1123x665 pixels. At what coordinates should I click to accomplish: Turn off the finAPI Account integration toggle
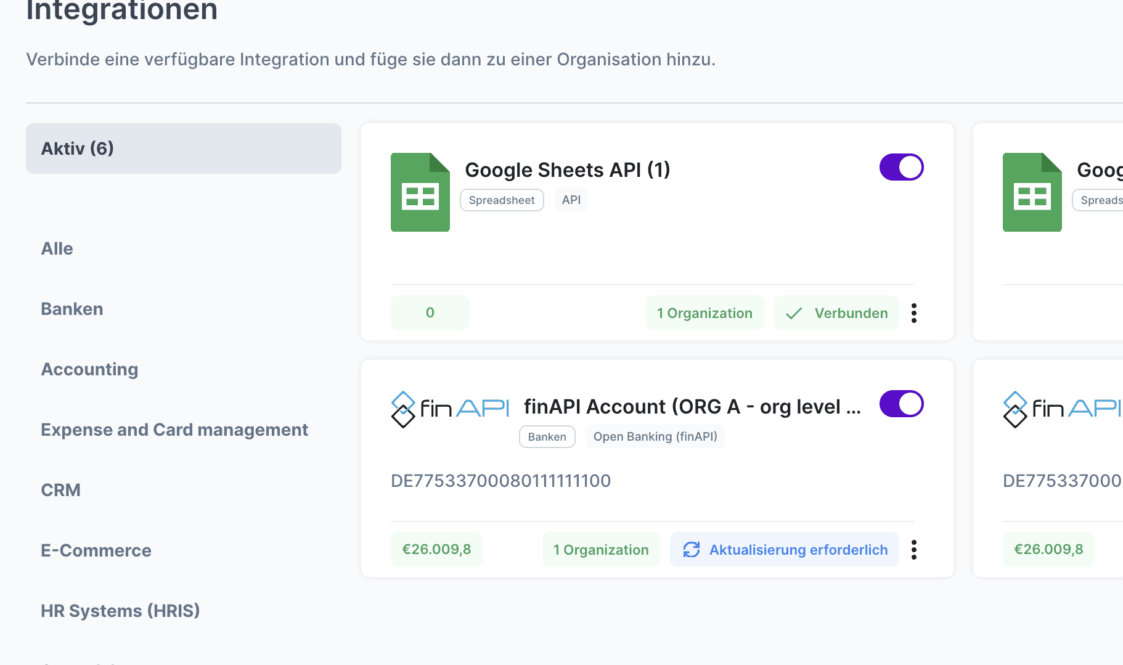click(901, 404)
